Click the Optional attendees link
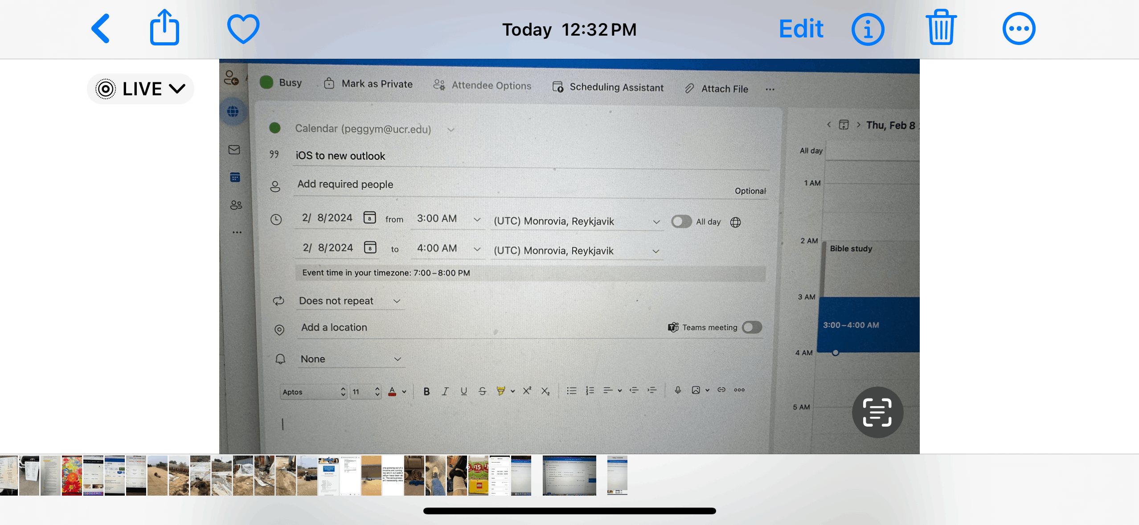 tap(750, 191)
